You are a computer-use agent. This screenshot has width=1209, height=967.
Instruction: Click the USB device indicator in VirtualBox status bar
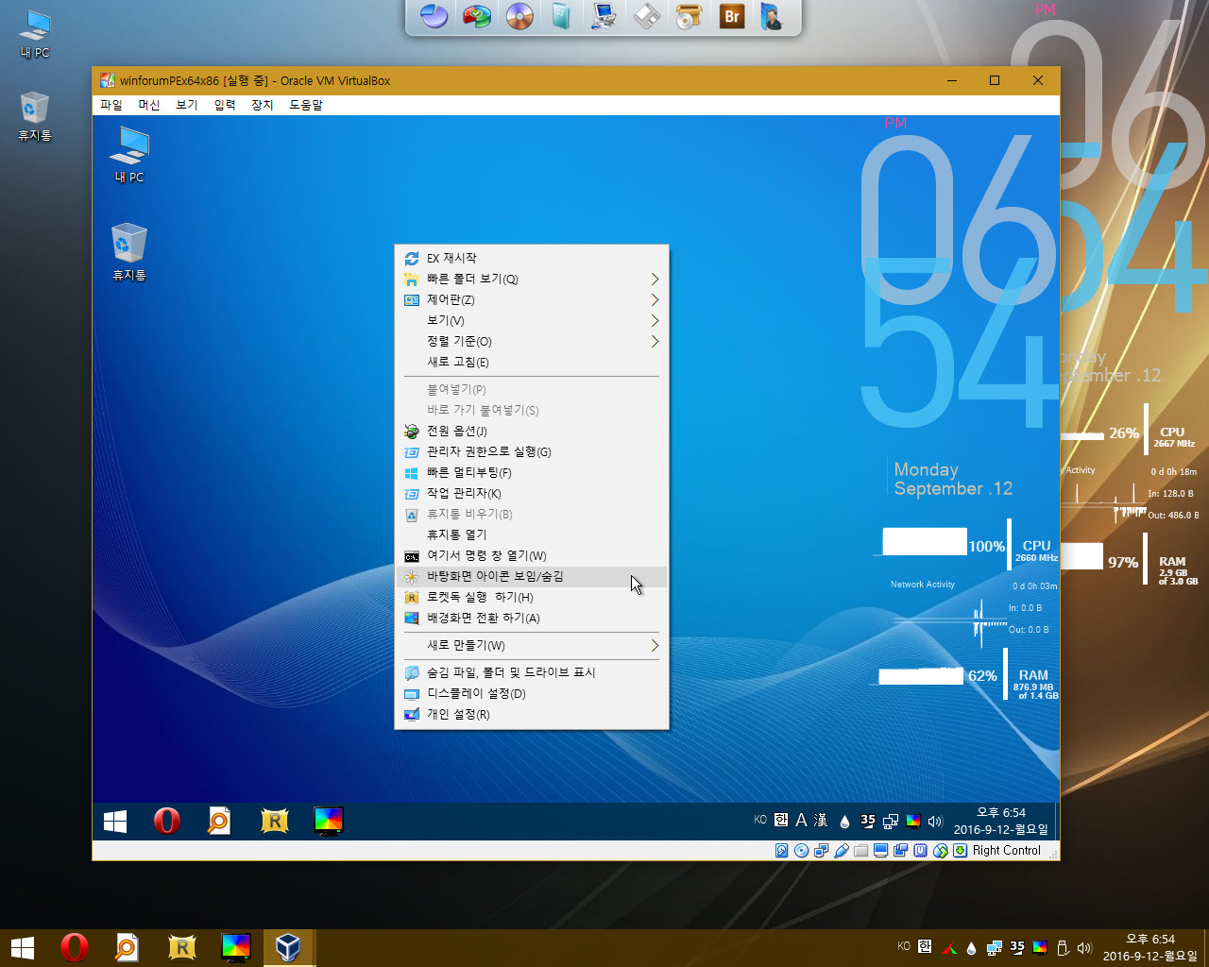(841, 850)
